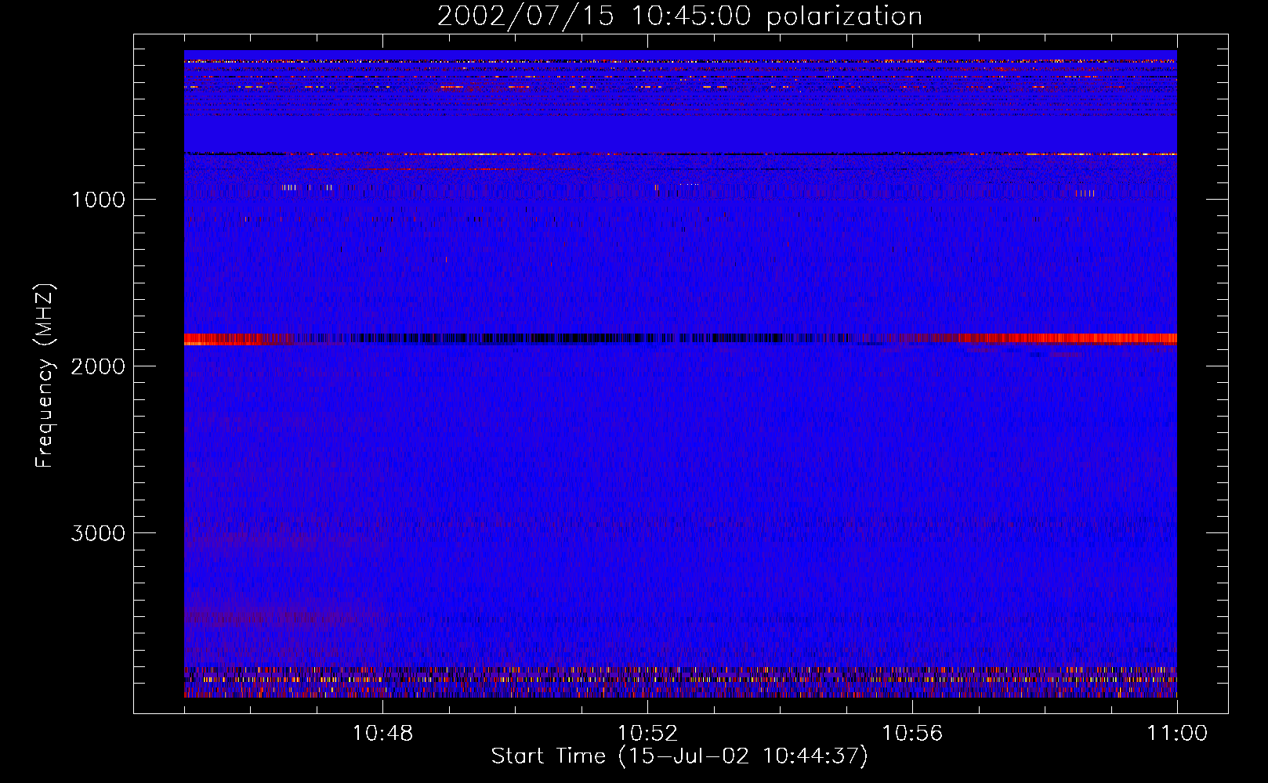
Task: Click the 'Start Time (15-Jul-02 10:44:37)' axis label
Action: [679, 756]
